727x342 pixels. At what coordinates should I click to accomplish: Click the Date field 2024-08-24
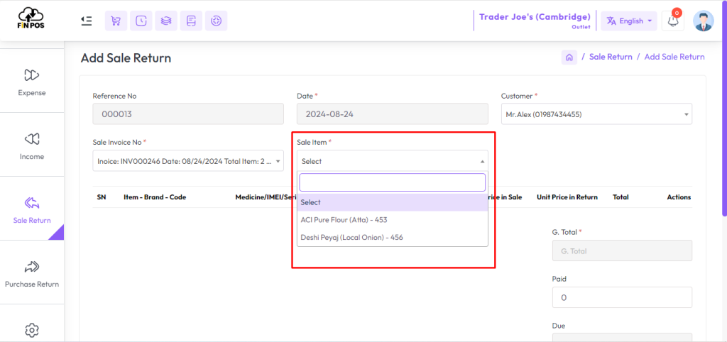(392, 114)
